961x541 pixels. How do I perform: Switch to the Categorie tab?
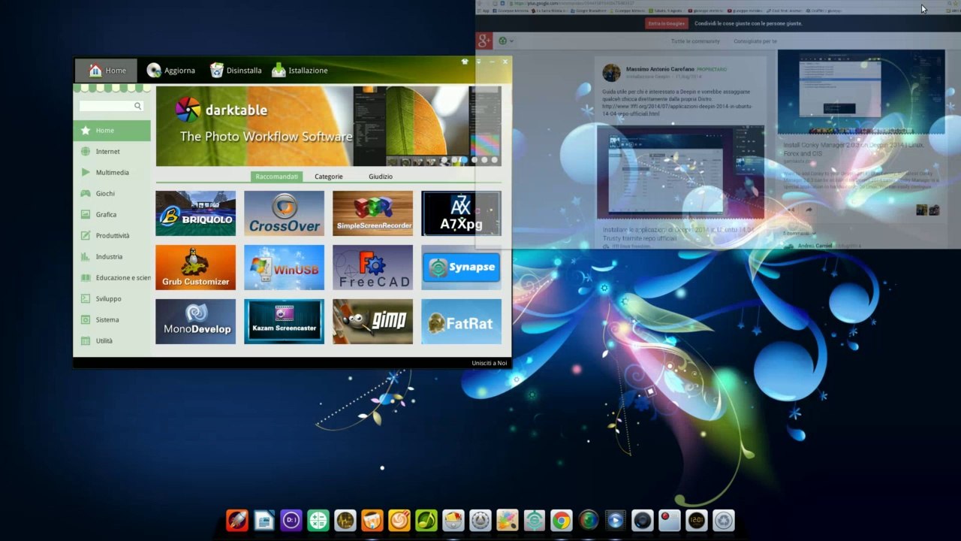[x=329, y=177]
